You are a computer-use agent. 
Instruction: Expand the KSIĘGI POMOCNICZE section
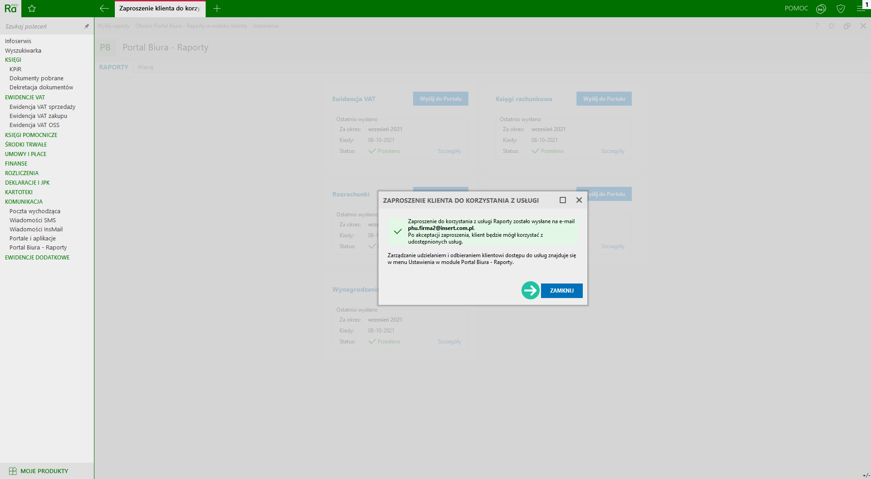pos(31,135)
